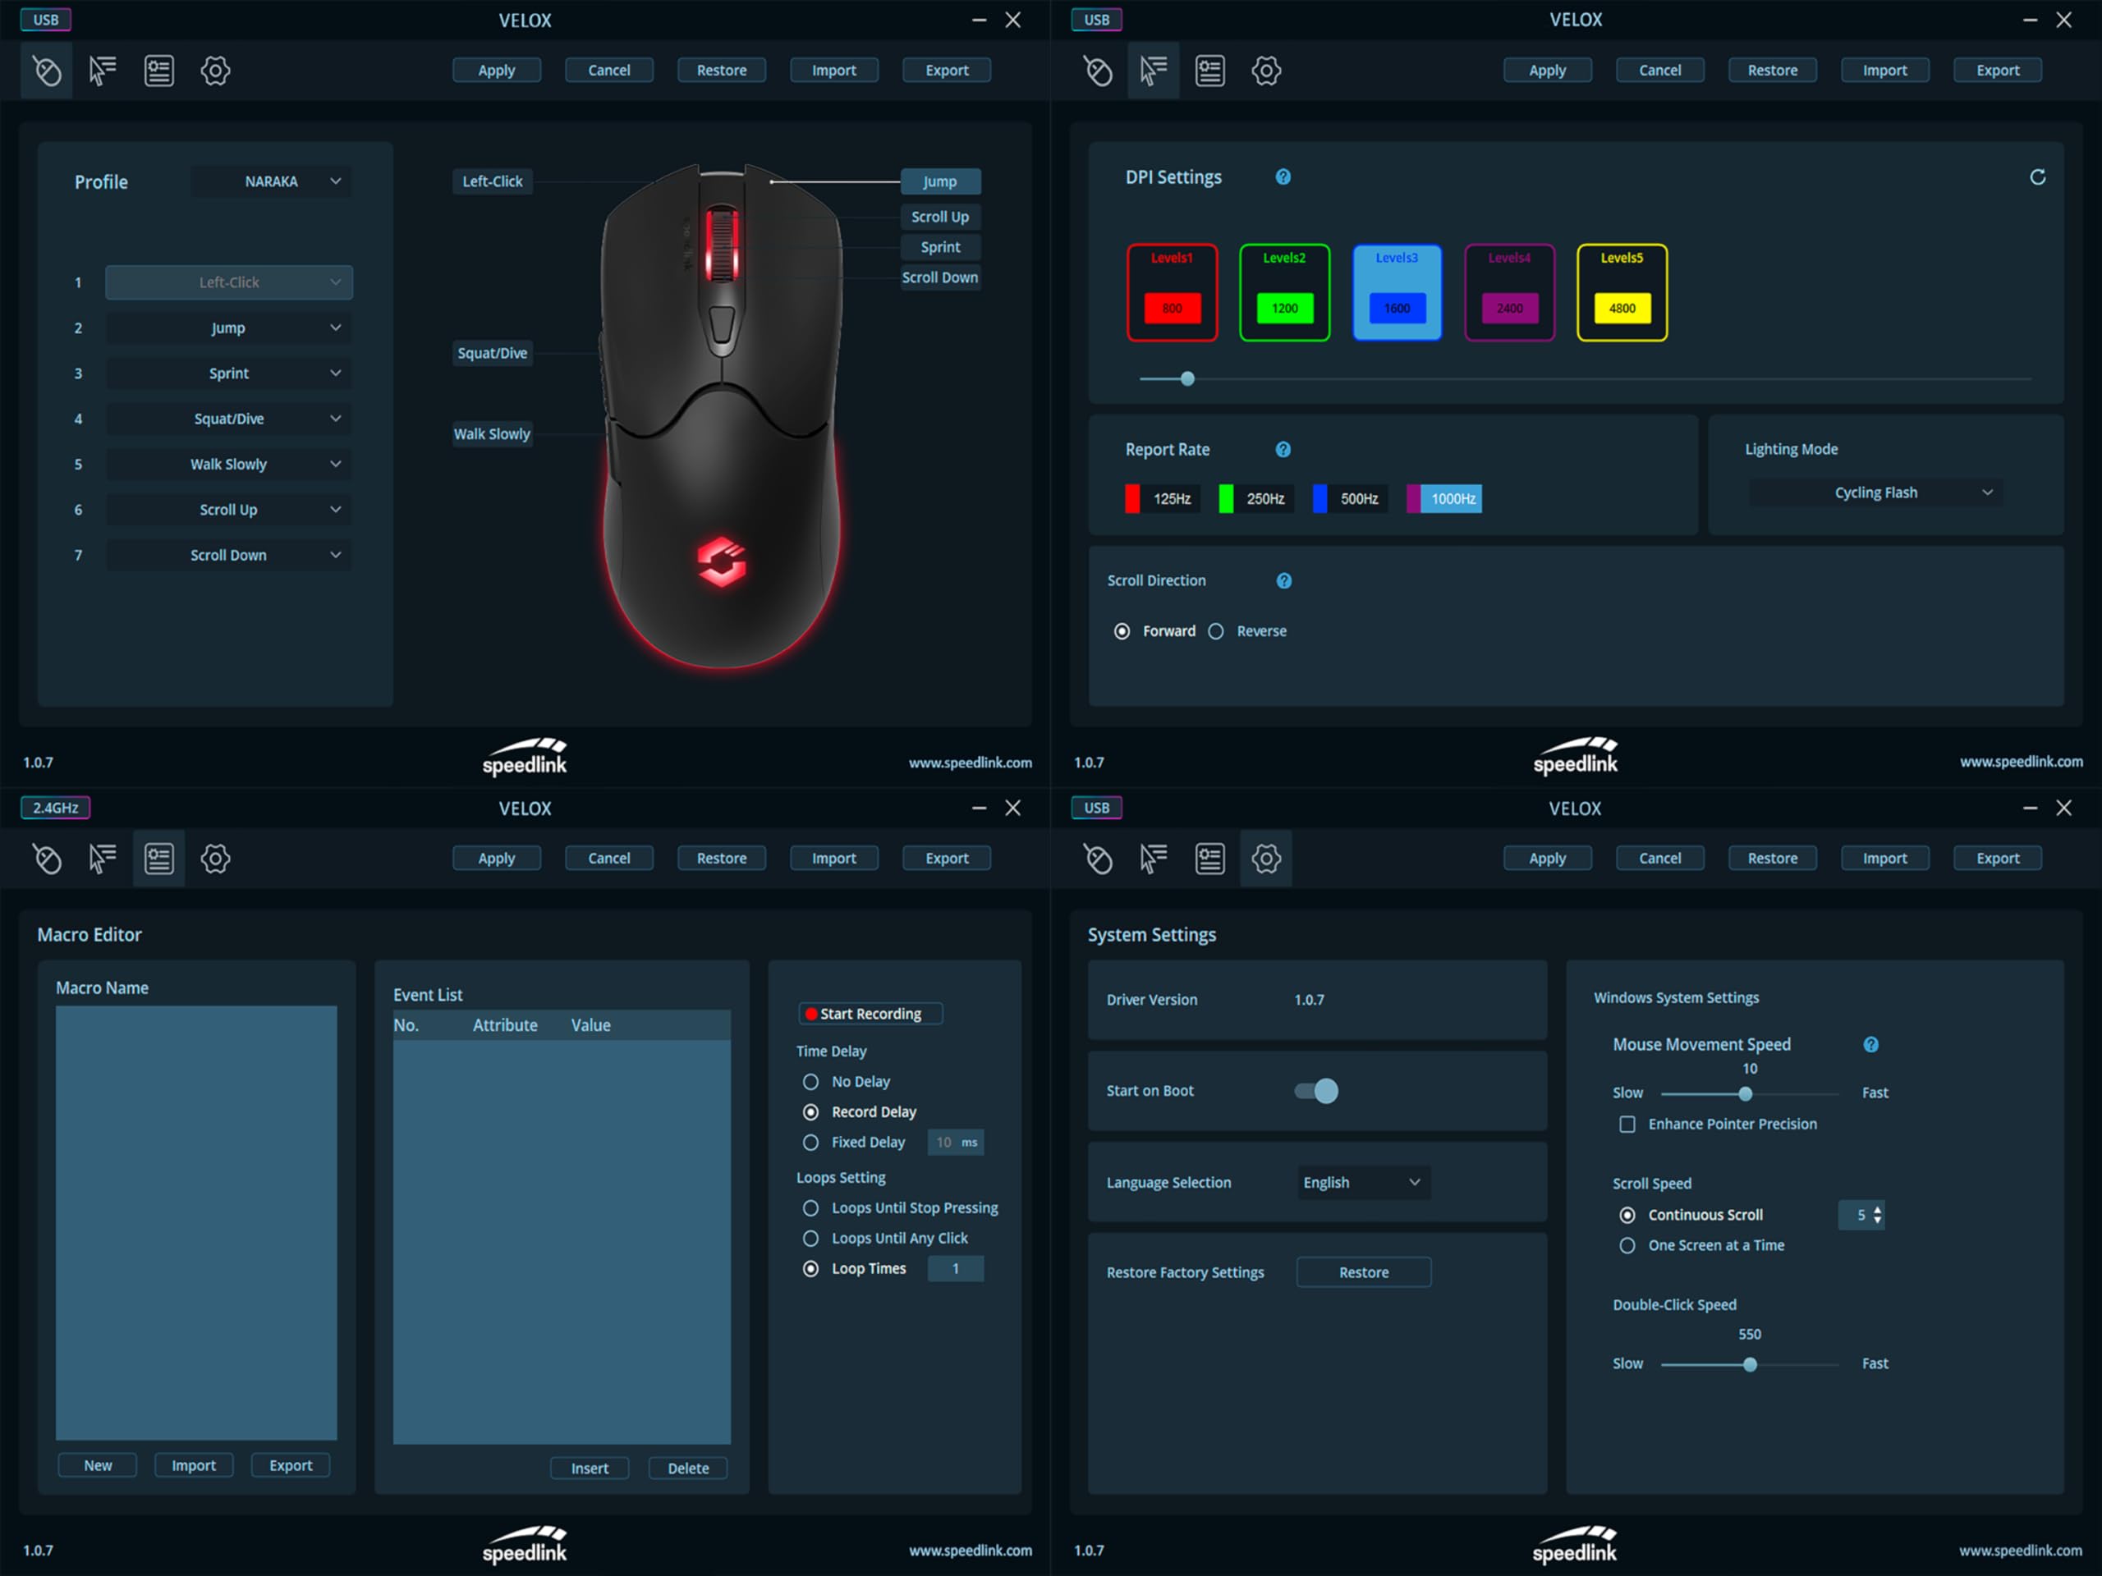Viewport: 2102px width, 1576px height.
Task: Click Squat/Dive label on mouse diagram
Action: [492, 354]
